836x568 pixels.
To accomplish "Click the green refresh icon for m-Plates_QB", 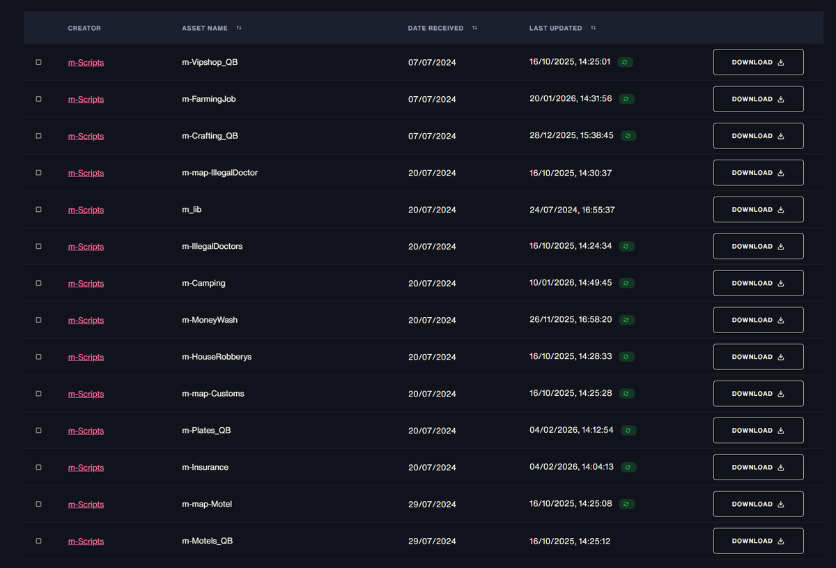I will coord(628,430).
